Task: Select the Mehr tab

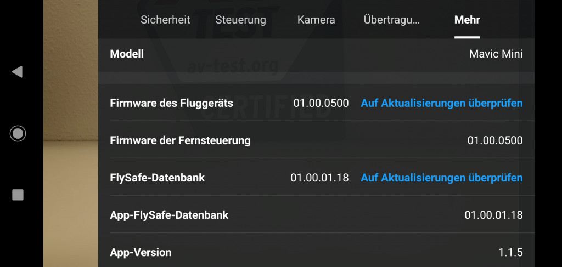Action: tap(467, 20)
